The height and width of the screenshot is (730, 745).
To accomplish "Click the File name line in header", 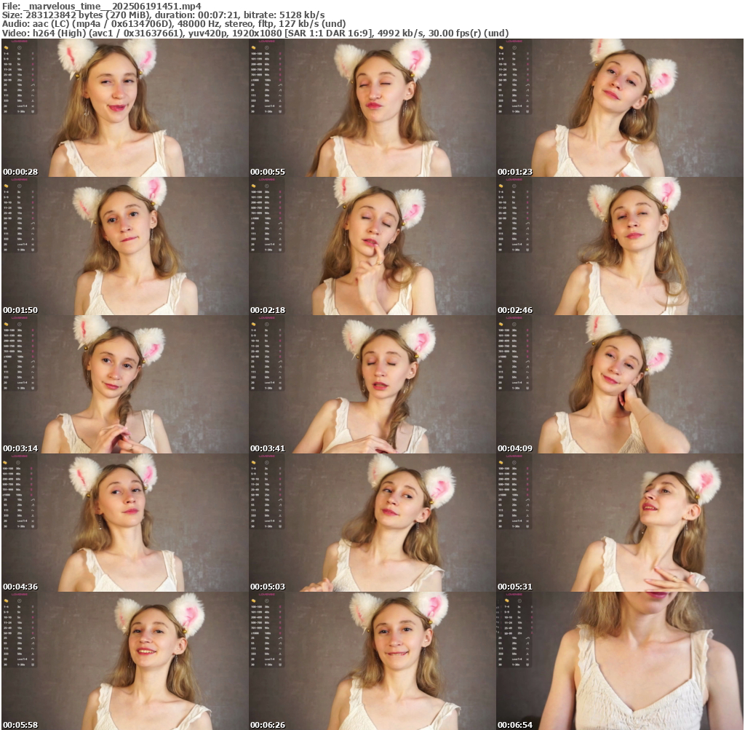I will pos(102,6).
